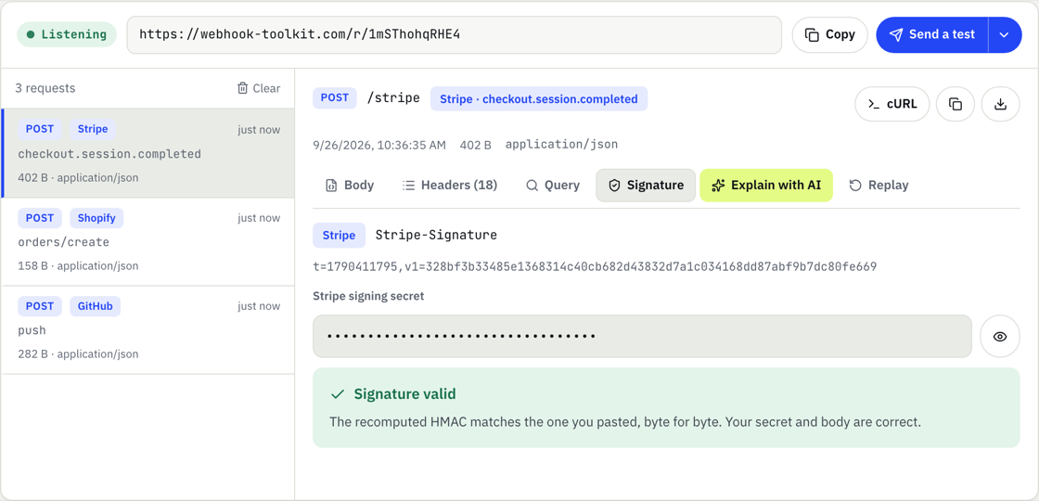Open the cURL export button
The width and height of the screenshot is (1039, 501).
point(891,104)
